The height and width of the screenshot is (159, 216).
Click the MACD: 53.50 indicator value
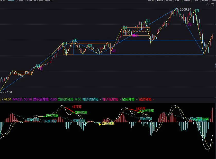(22, 99)
